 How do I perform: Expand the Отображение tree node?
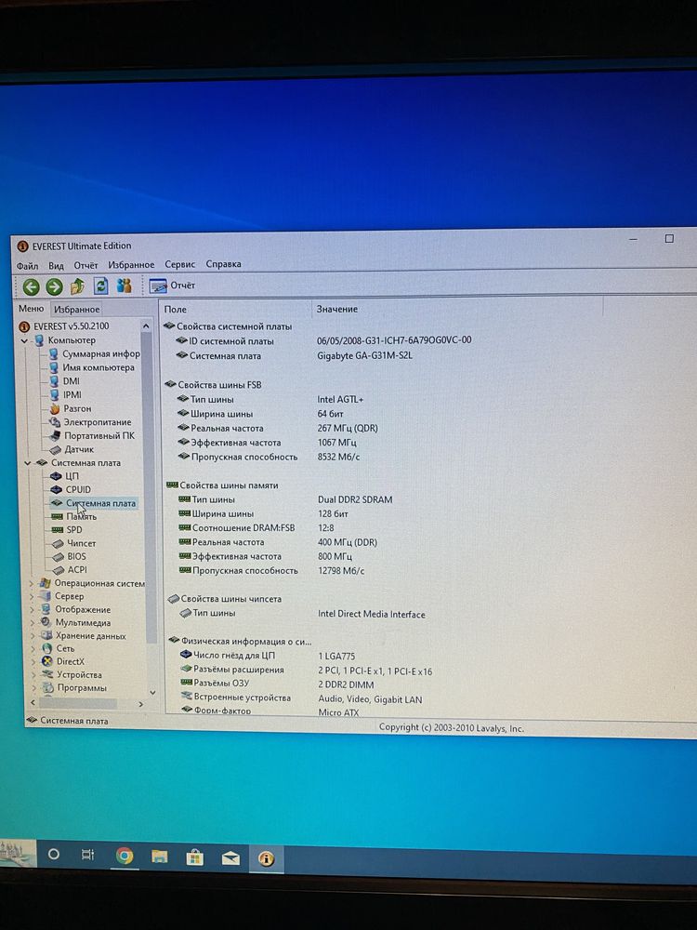pos(32,610)
